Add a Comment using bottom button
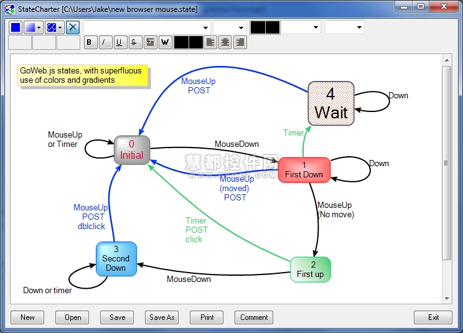The width and height of the screenshot is (463, 333). (254, 317)
